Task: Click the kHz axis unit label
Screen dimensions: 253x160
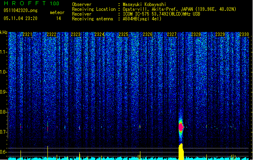Action: (4, 32)
